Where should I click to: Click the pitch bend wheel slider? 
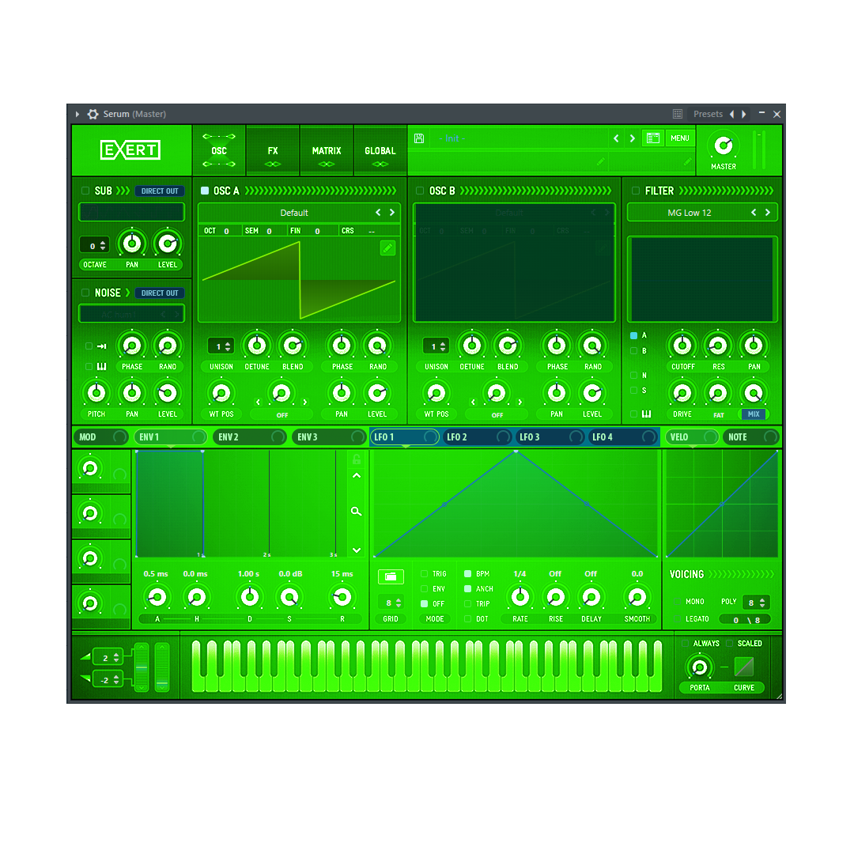pos(142,667)
